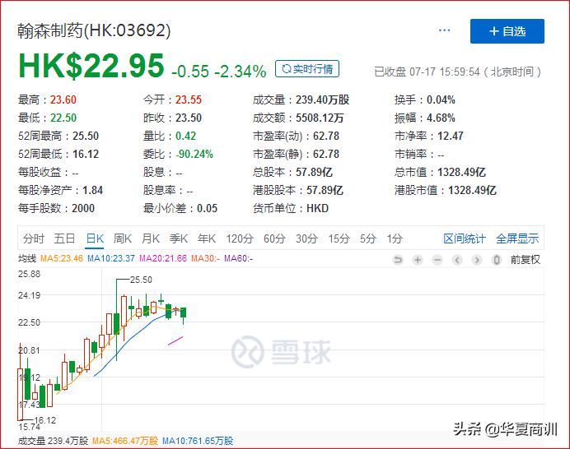Click the stock title 翰森制药(HK:03692)
Image resolution: width=570 pixels, height=449 pixels.
[x=94, y=30]
